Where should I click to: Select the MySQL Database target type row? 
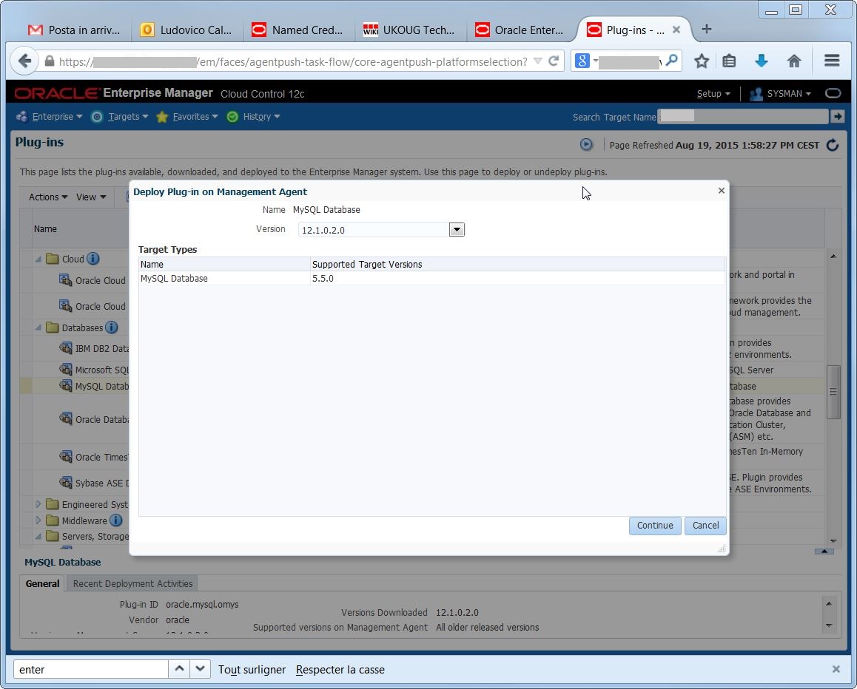pyautogui.click(x=431, y=279)
